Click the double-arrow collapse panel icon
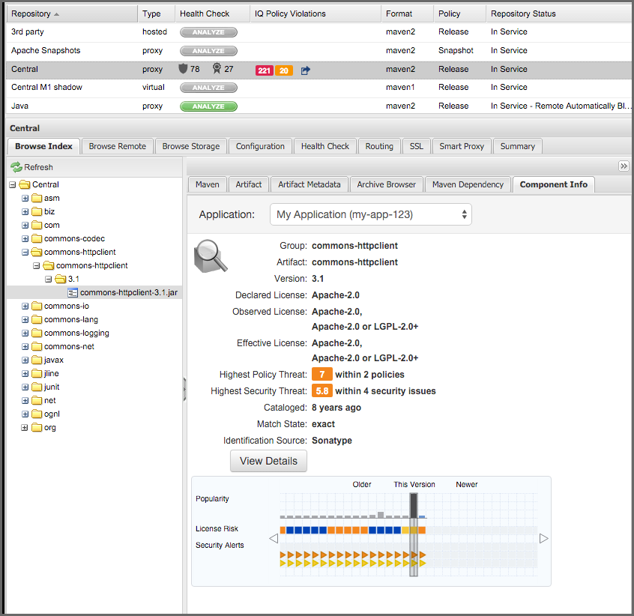This screenshot has height=616, width=634. [x=624, y=166]
